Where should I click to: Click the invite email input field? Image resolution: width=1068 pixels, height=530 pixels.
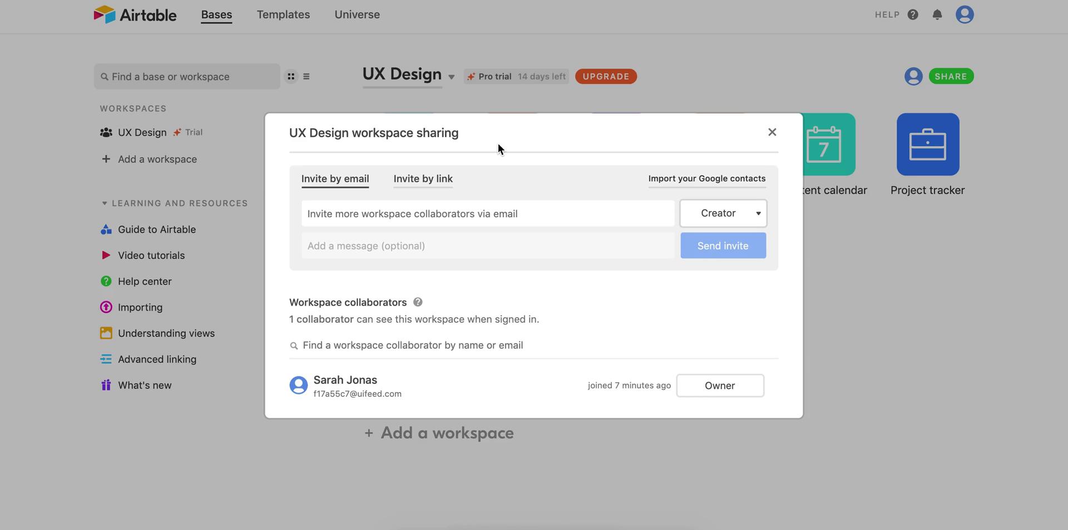pos(488,214)
